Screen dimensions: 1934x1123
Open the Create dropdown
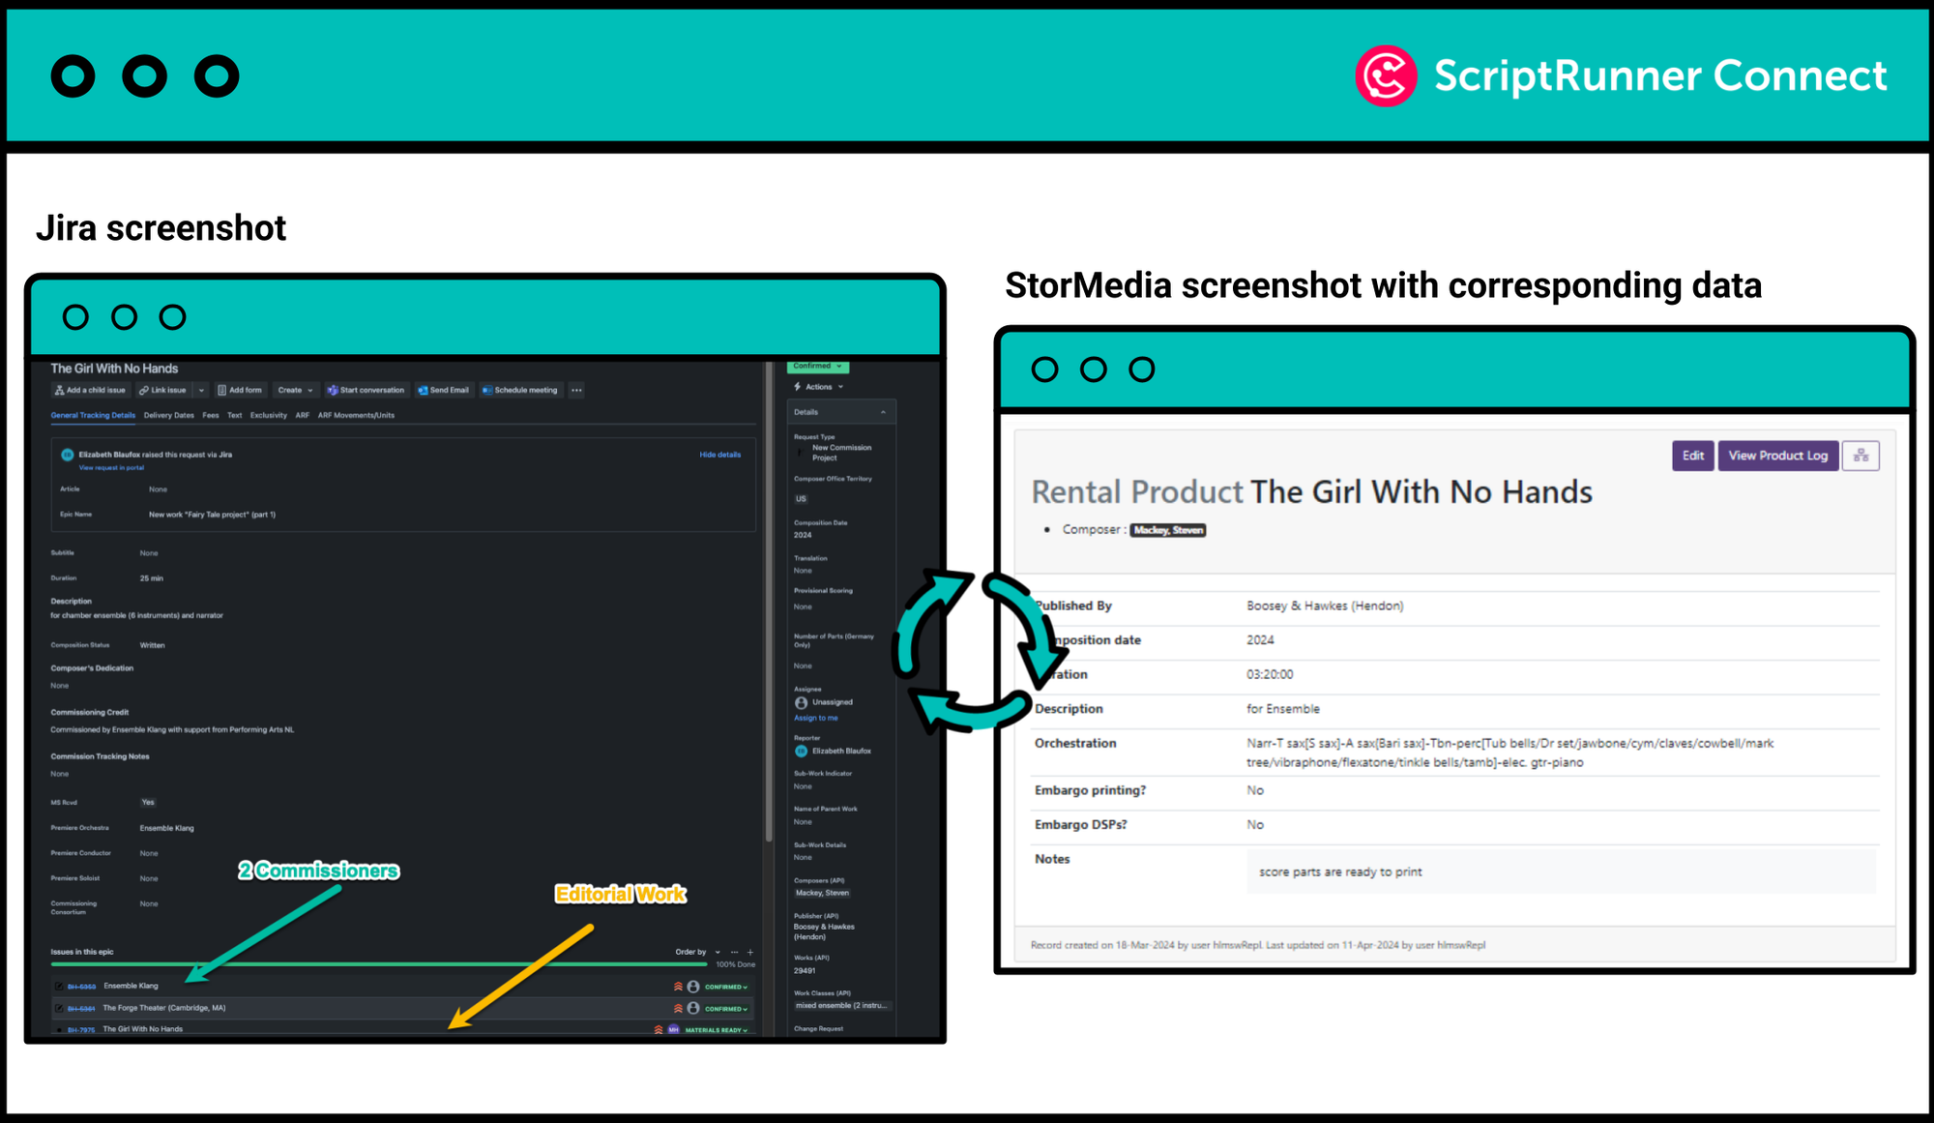coord(295,391)
